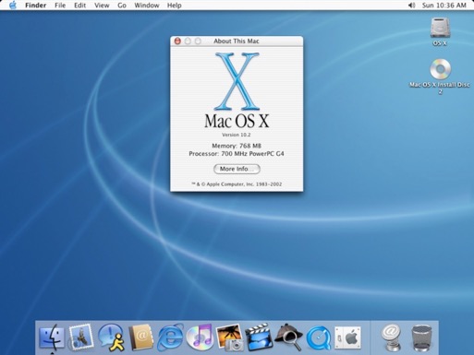Launch Mail from the Dock
The height and width of the screenshot is (355, 474).
pyautogui.click(x=80, y=337)
